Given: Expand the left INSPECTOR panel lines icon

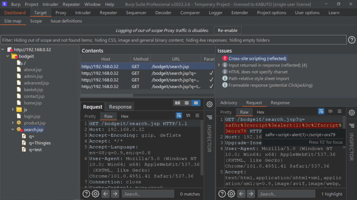Looking at the screenshot, I should (210, 117).
